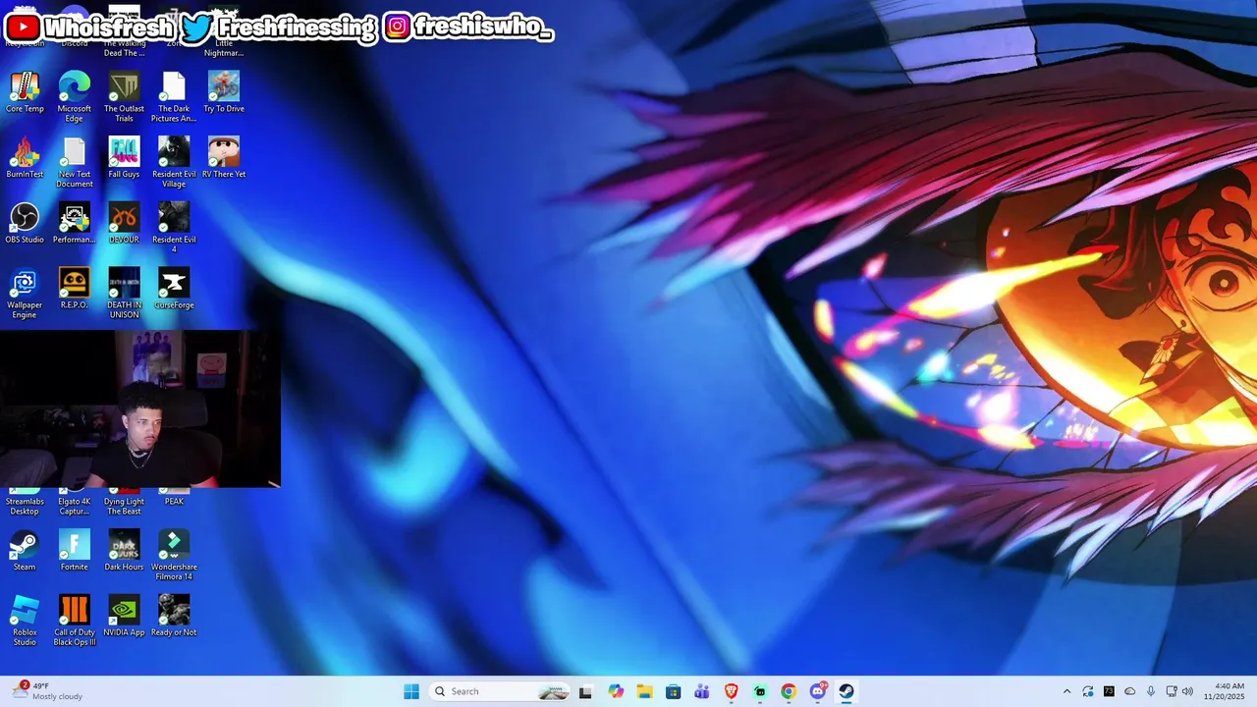
Task: Open the NVIDIA App desktop shortcut
Action: (x=124, y=616)
